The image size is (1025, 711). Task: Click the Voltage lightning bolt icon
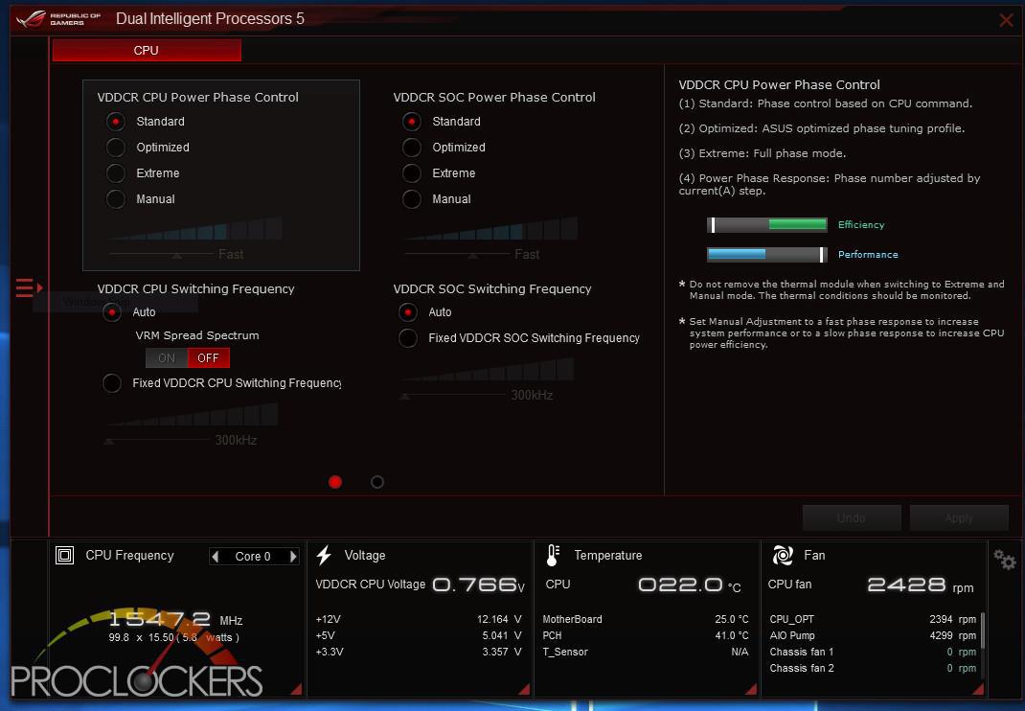point(324,556)
